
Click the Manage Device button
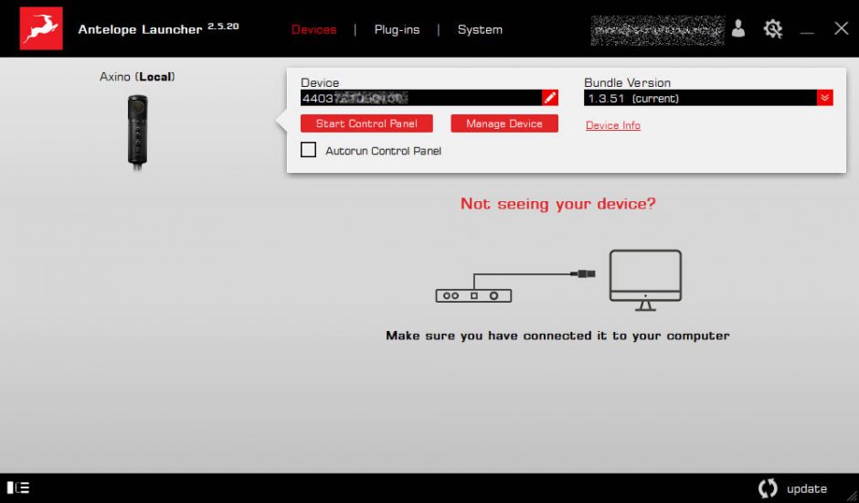click(504, 123)
